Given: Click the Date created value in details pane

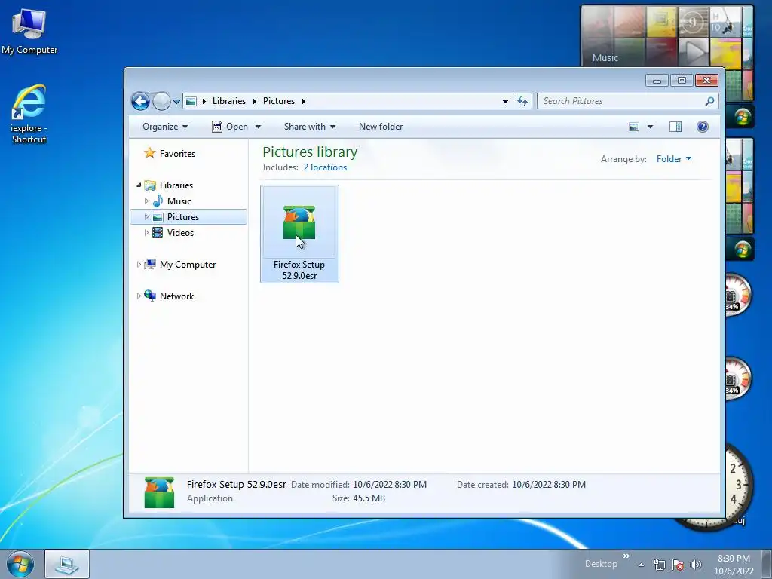Looking at the screenshot, I should click(x=549, y=485).
